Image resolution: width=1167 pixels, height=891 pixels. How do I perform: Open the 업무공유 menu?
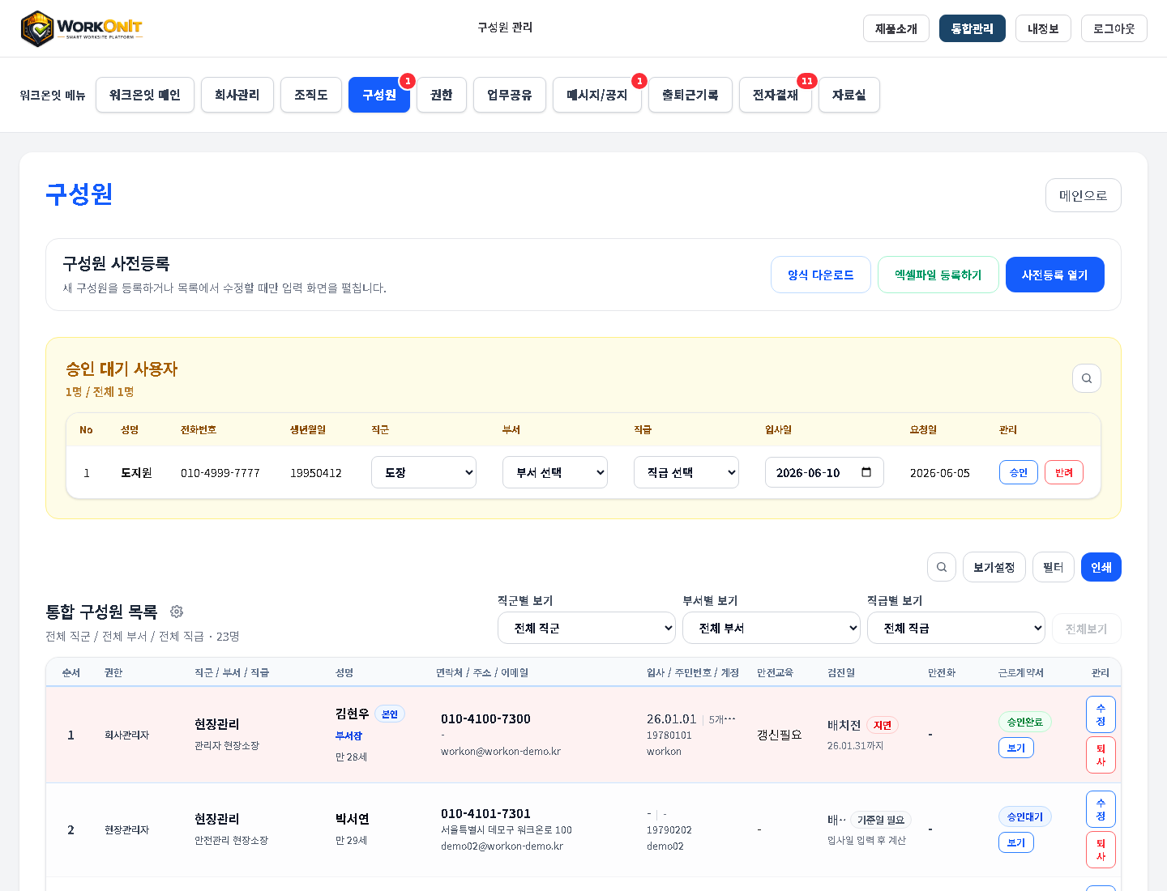[510, 95]
